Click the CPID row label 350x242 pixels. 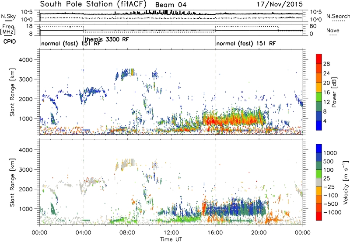click(x=10, y=41)
